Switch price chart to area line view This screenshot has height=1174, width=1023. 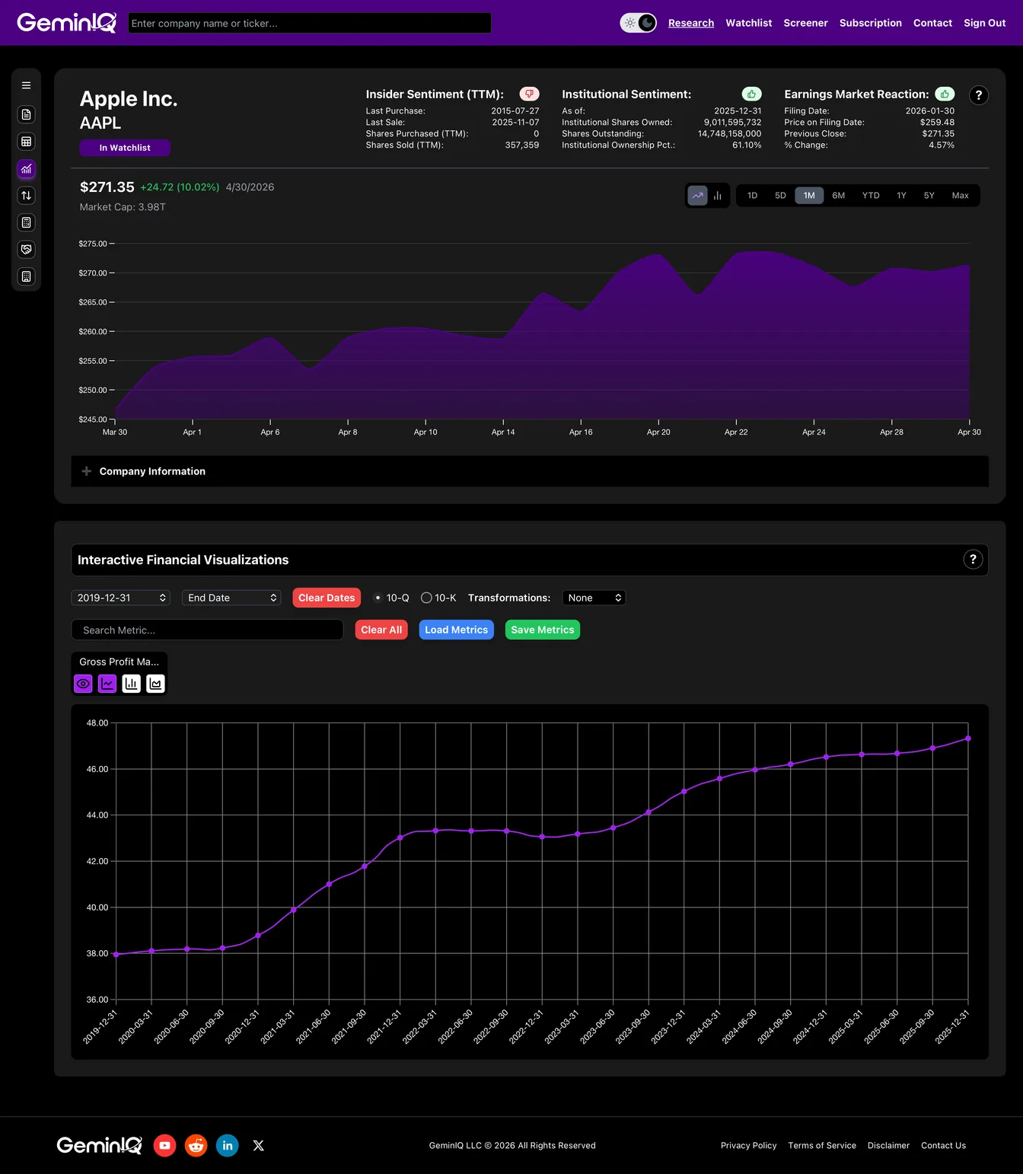[x=697, y=196]
